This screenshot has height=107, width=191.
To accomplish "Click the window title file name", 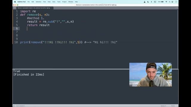I will tap(96, 5).
